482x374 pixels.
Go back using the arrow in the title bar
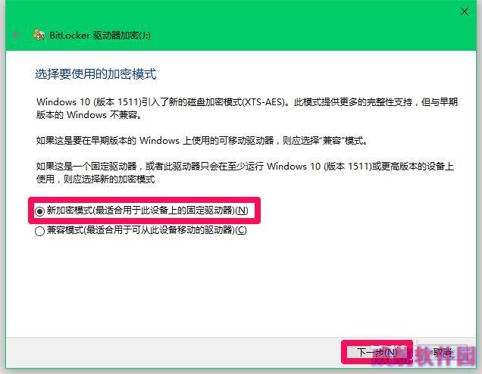click(16, 35)
